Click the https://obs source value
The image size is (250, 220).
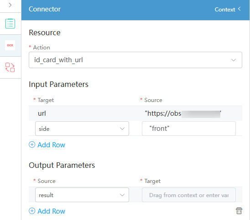pos(183,113)
